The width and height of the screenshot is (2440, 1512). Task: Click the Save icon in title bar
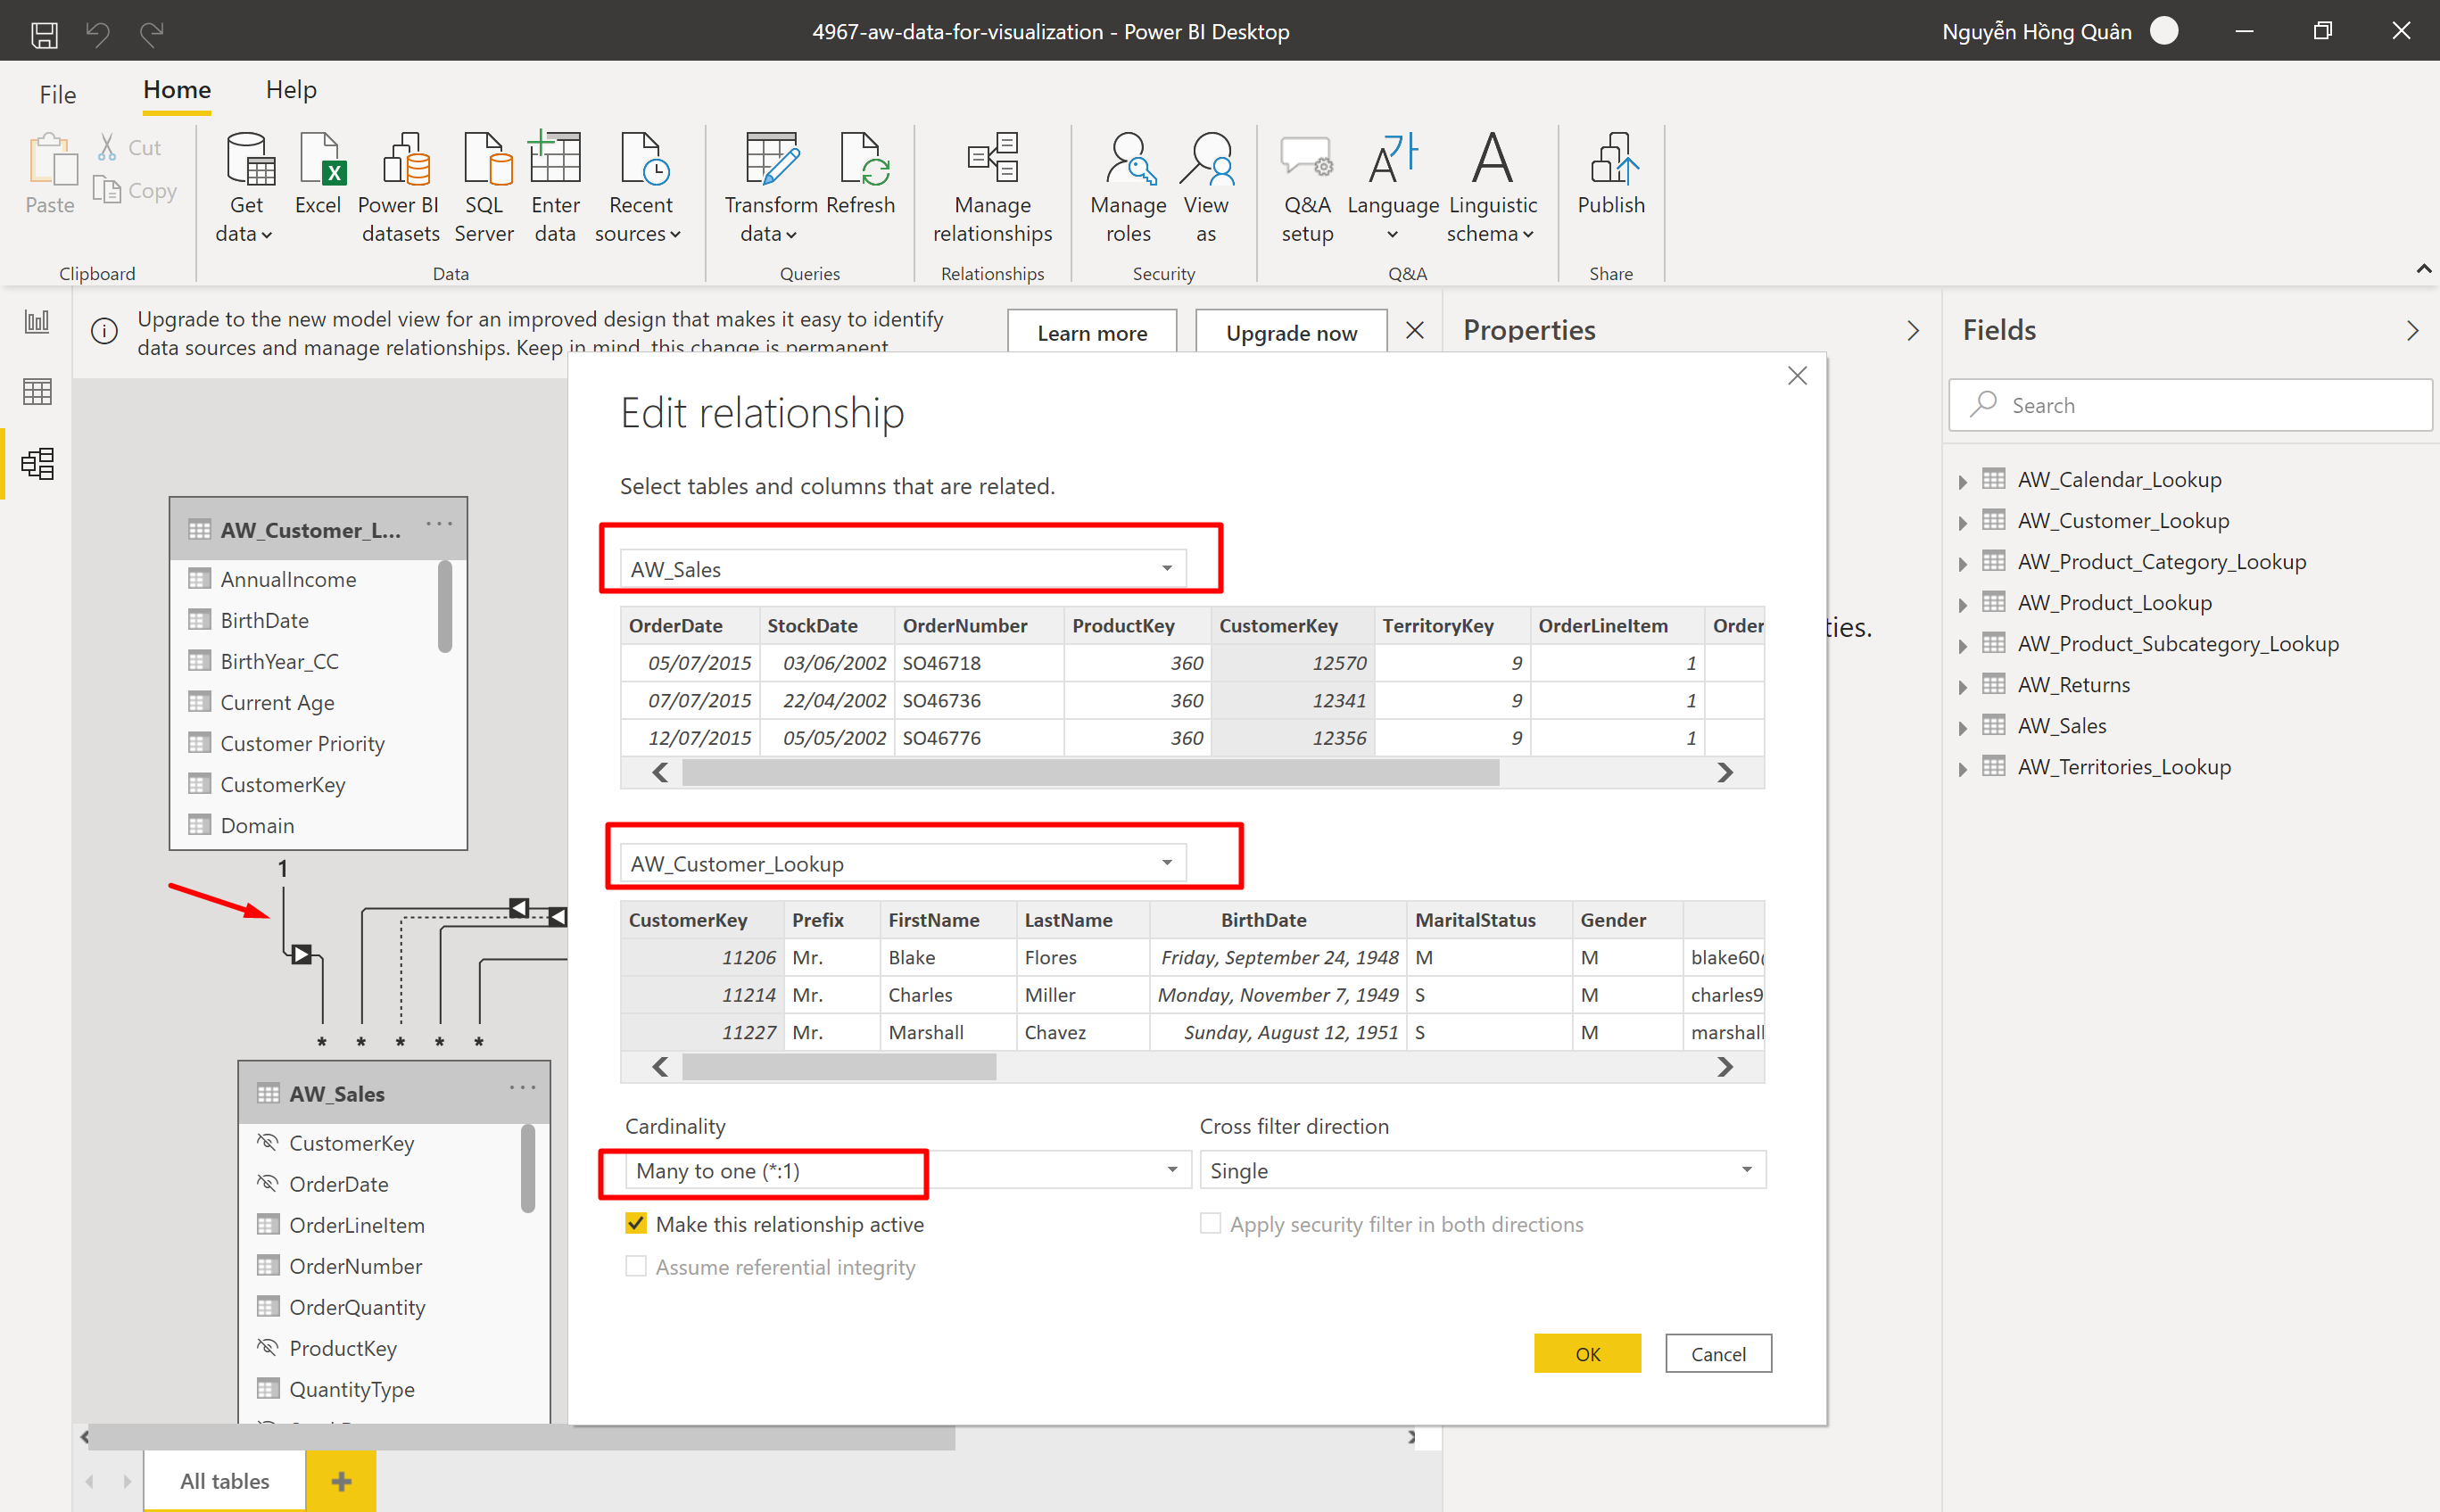pyautogui.click(x=44, y=33)
